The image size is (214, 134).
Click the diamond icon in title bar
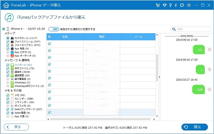pyautogui.click(x=164, y=5)
